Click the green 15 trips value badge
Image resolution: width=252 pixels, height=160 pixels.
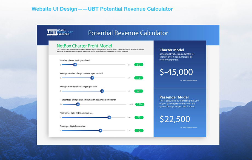[x=139, y=78]
